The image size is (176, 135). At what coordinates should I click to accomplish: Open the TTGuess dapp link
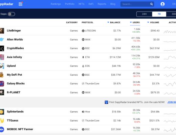coord(13,120)
